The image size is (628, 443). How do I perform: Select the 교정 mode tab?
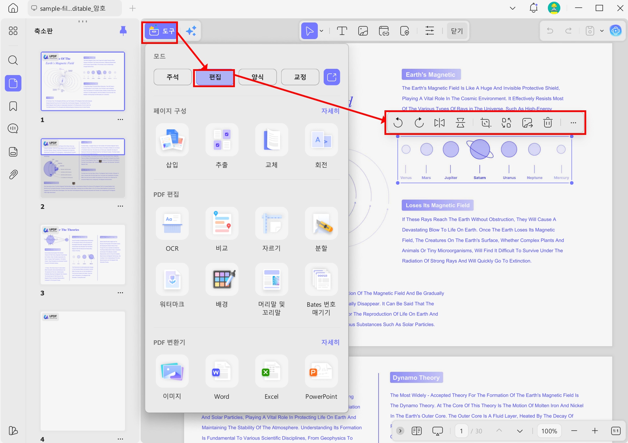(300, 77)
